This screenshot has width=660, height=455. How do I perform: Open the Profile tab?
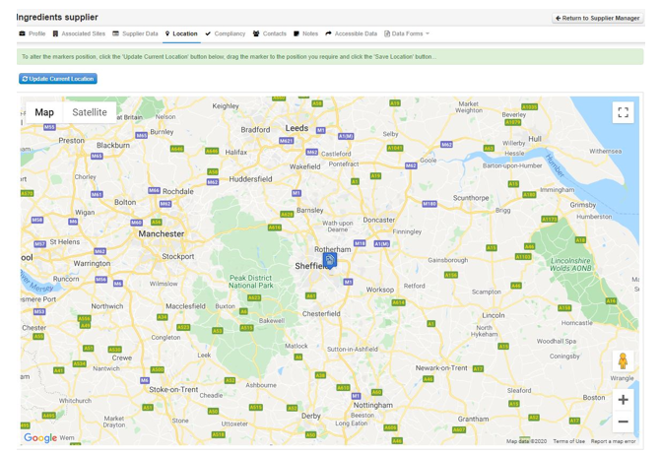(33, 33)
